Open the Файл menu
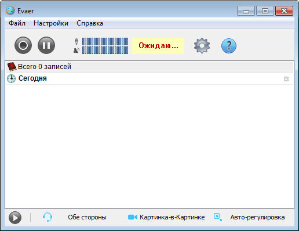The image size is (299, 231). [x=17, y=23]
